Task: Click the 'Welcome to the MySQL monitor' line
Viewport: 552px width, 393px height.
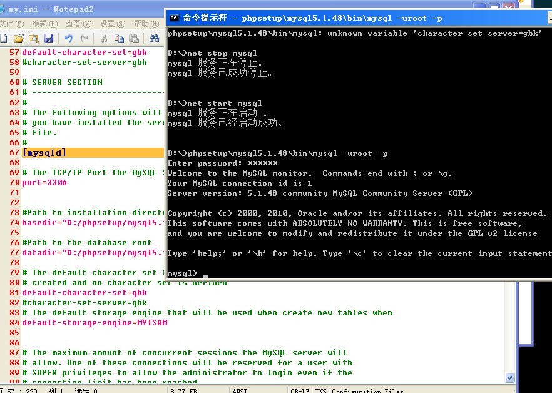Action: tap(310, 173)
